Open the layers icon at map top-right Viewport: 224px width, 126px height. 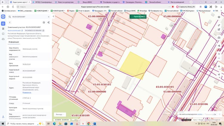tap(219, 17)
